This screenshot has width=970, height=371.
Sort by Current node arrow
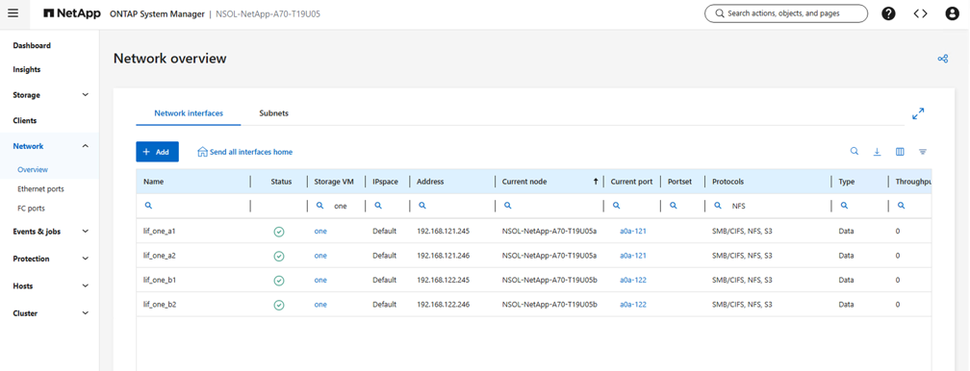pyautogui.click(x=596, y=182)
